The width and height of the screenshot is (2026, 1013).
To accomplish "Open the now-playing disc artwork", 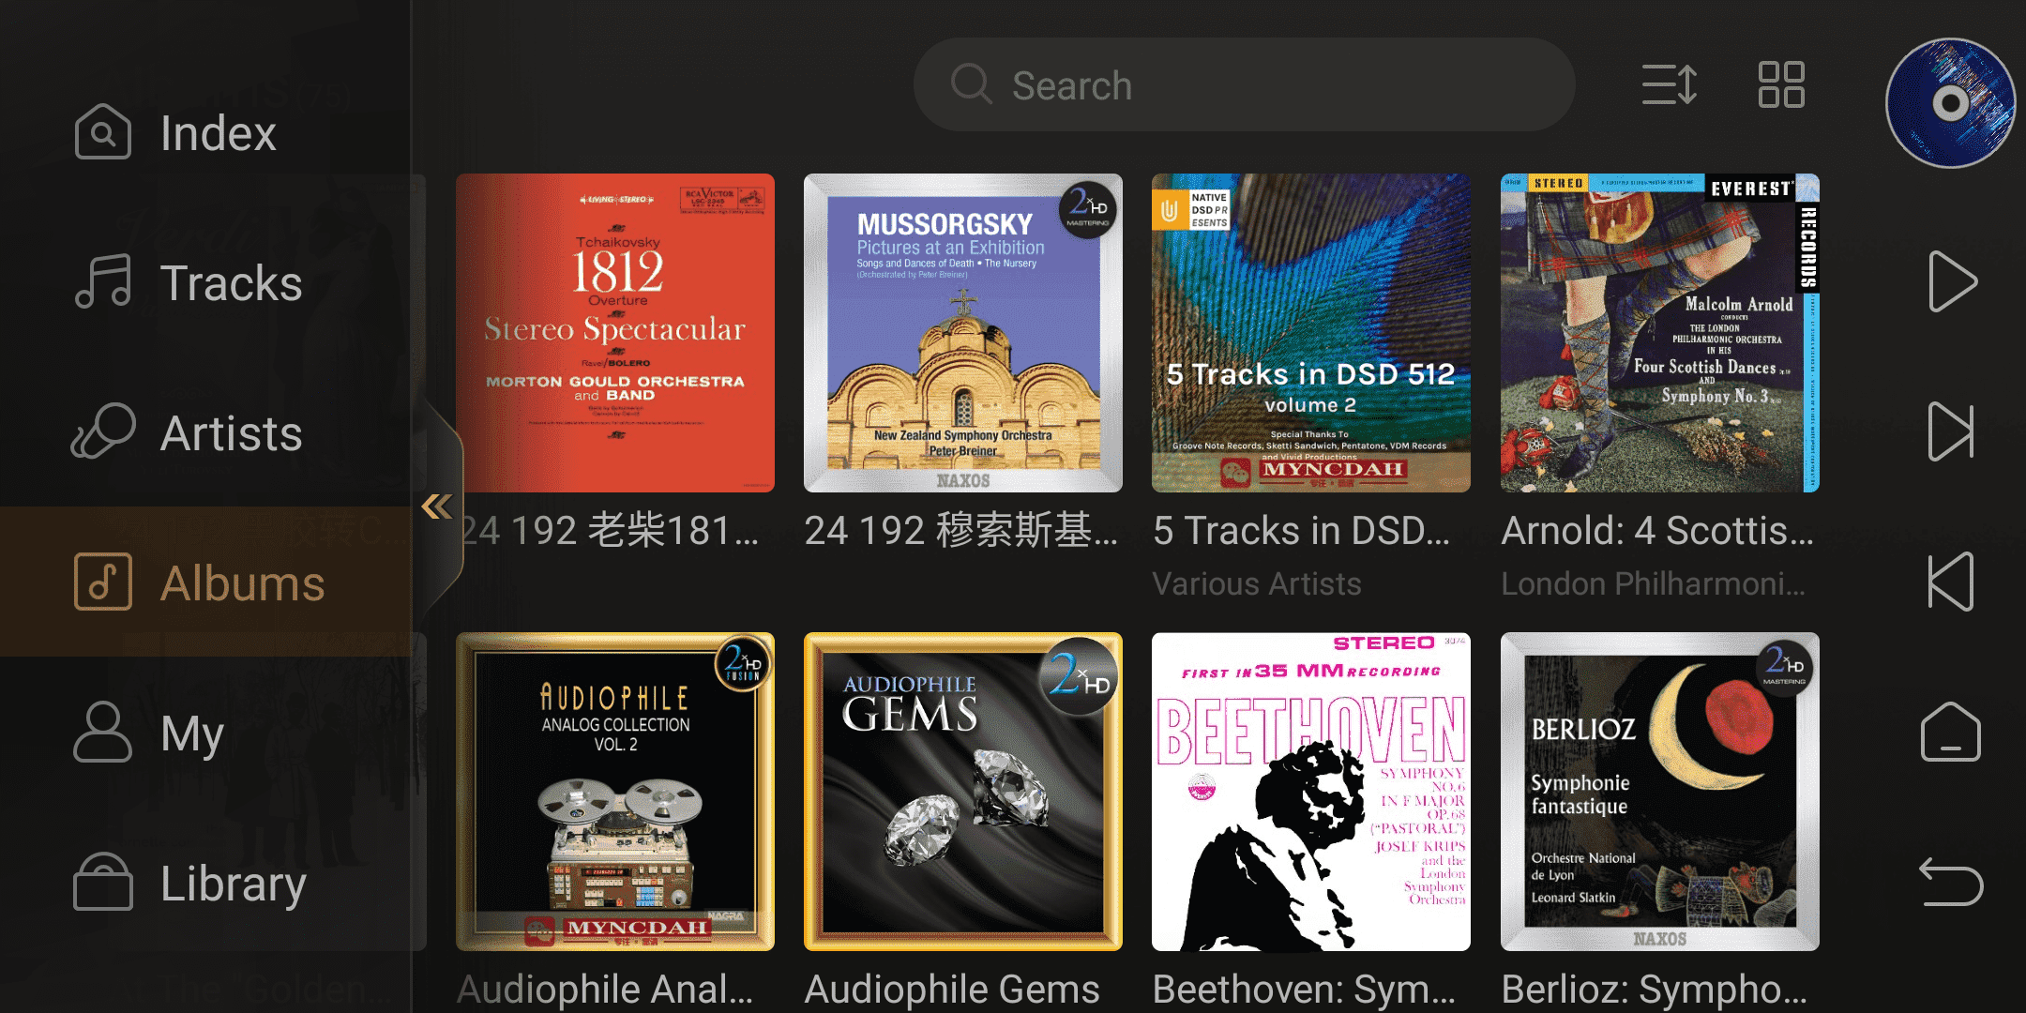I will pyautogui.click(x=1951, y=103).
